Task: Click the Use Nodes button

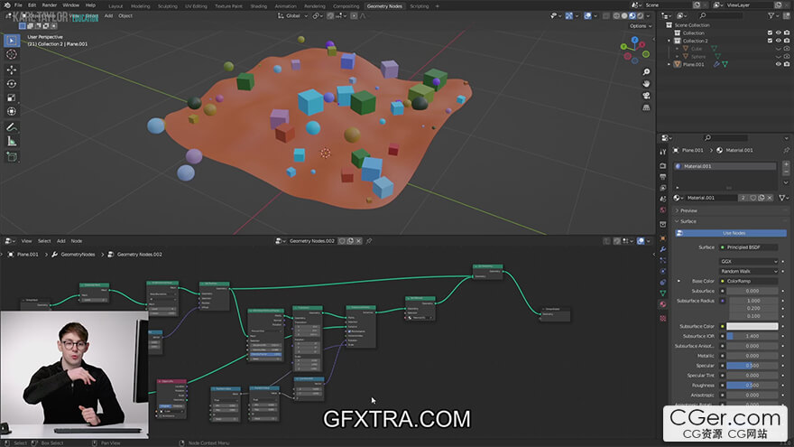Action: tap(733, 233)
